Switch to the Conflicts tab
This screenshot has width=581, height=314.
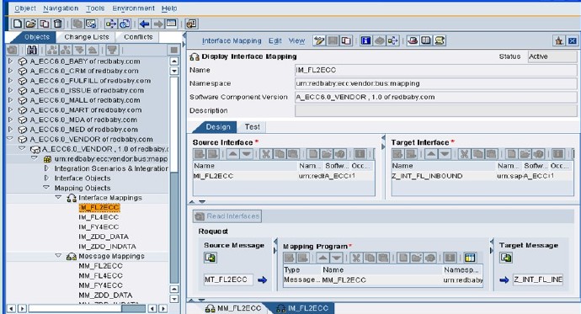[x=138, y=37]
